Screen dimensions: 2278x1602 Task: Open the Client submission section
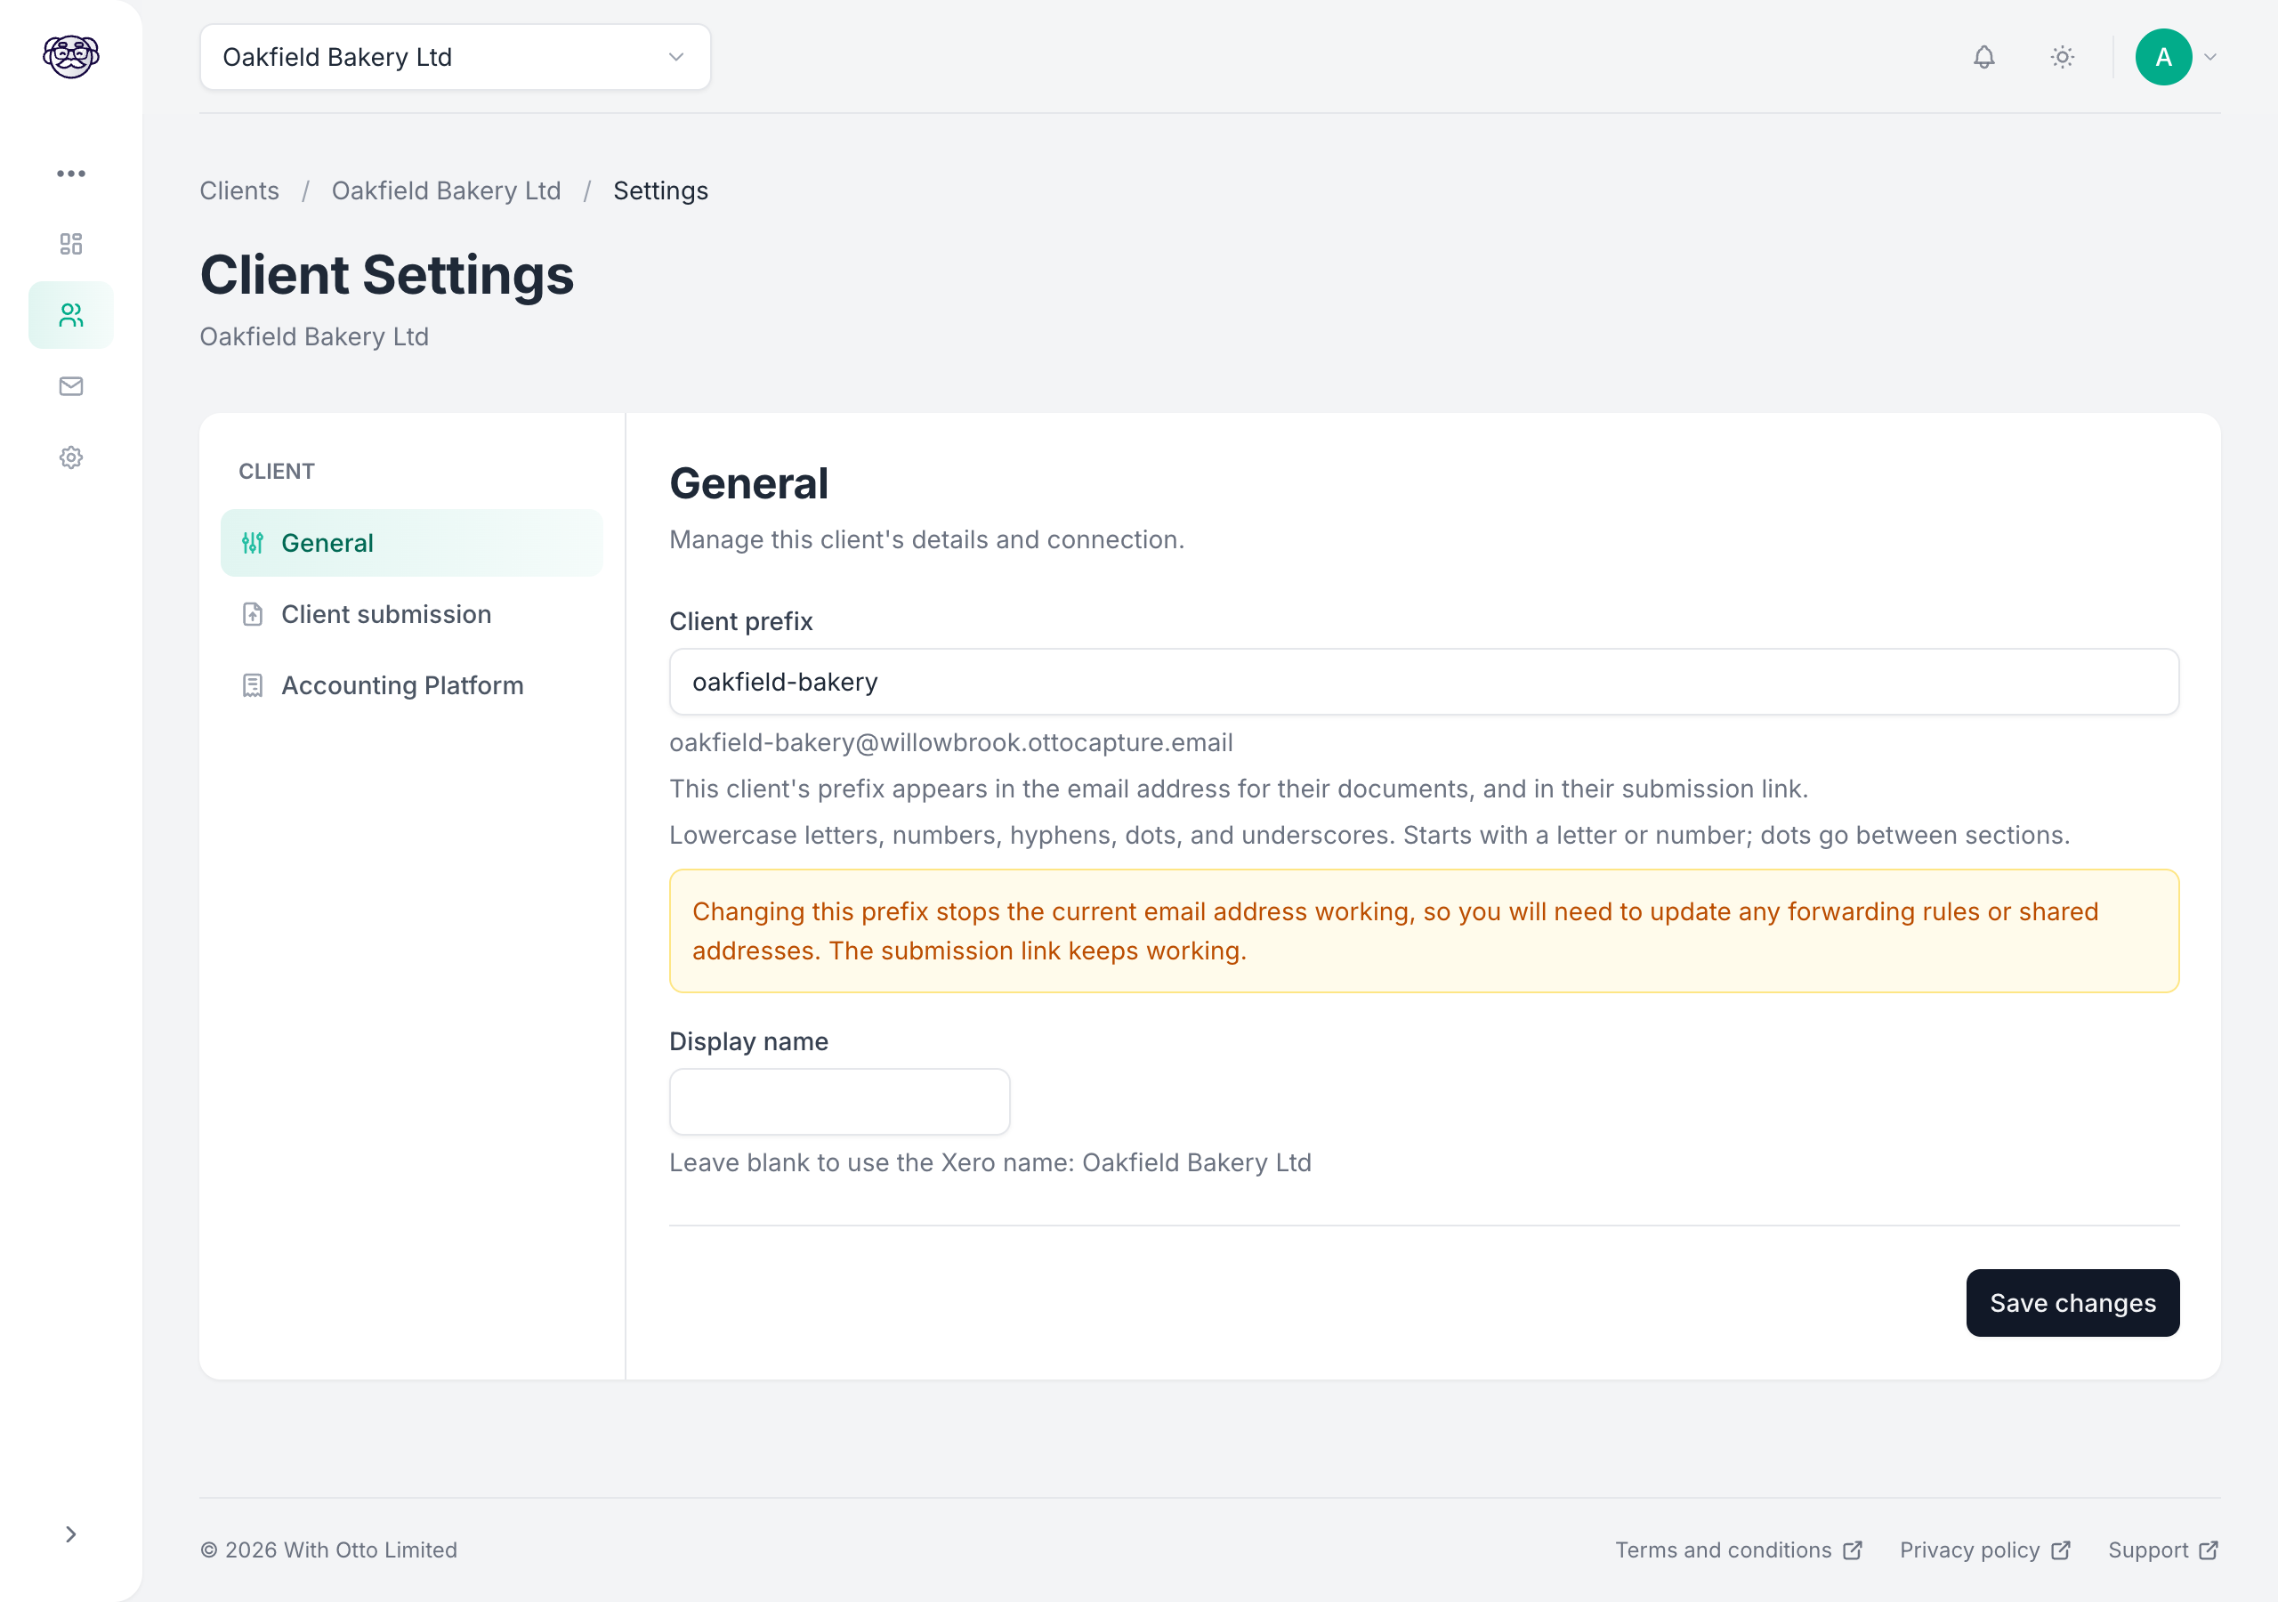[x=412, y=614]
